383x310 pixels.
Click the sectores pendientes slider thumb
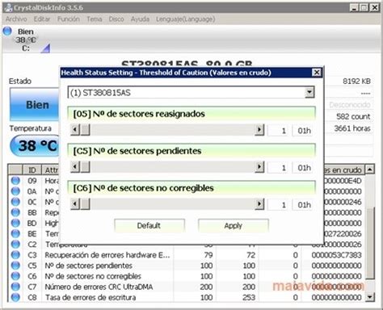[86, 167]
